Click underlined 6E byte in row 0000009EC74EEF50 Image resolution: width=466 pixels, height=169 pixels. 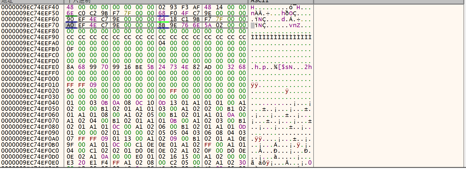coord(70,13)
